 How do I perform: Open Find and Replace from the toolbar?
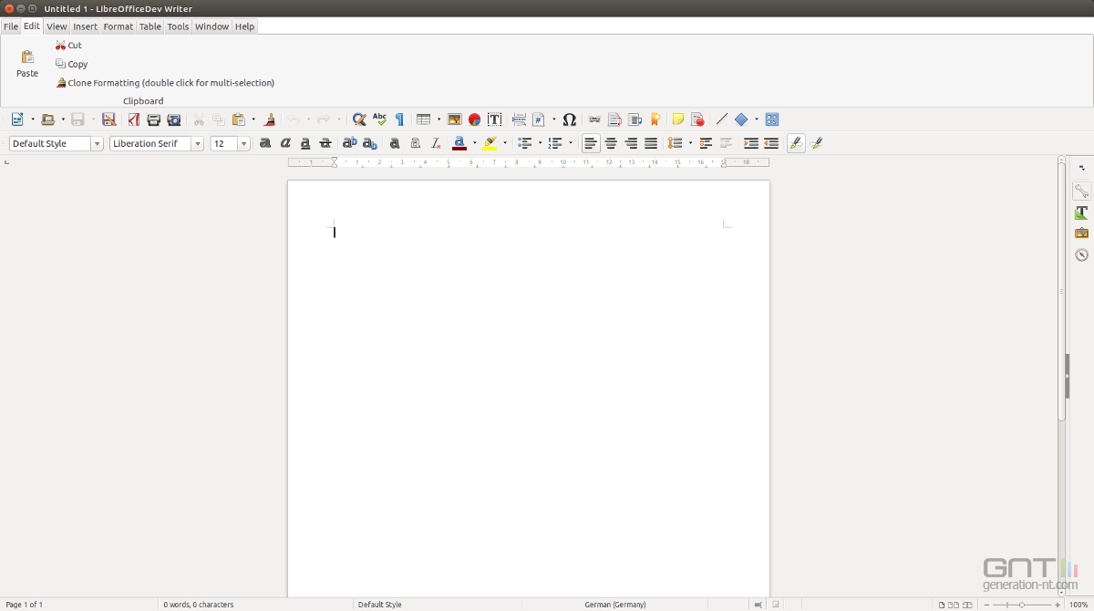tap(359, 119)
